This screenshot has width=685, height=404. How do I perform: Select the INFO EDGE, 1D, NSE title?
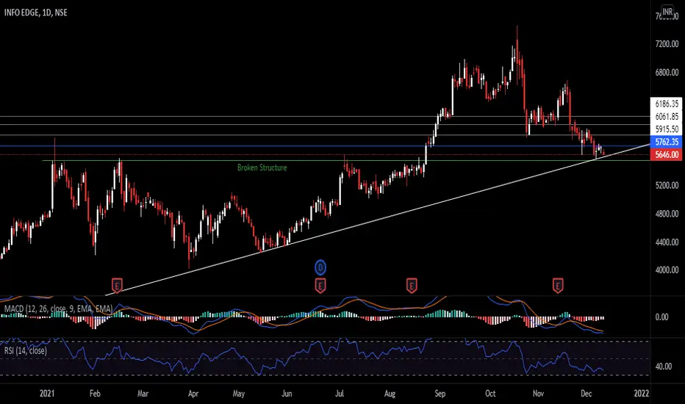point(36,12)
